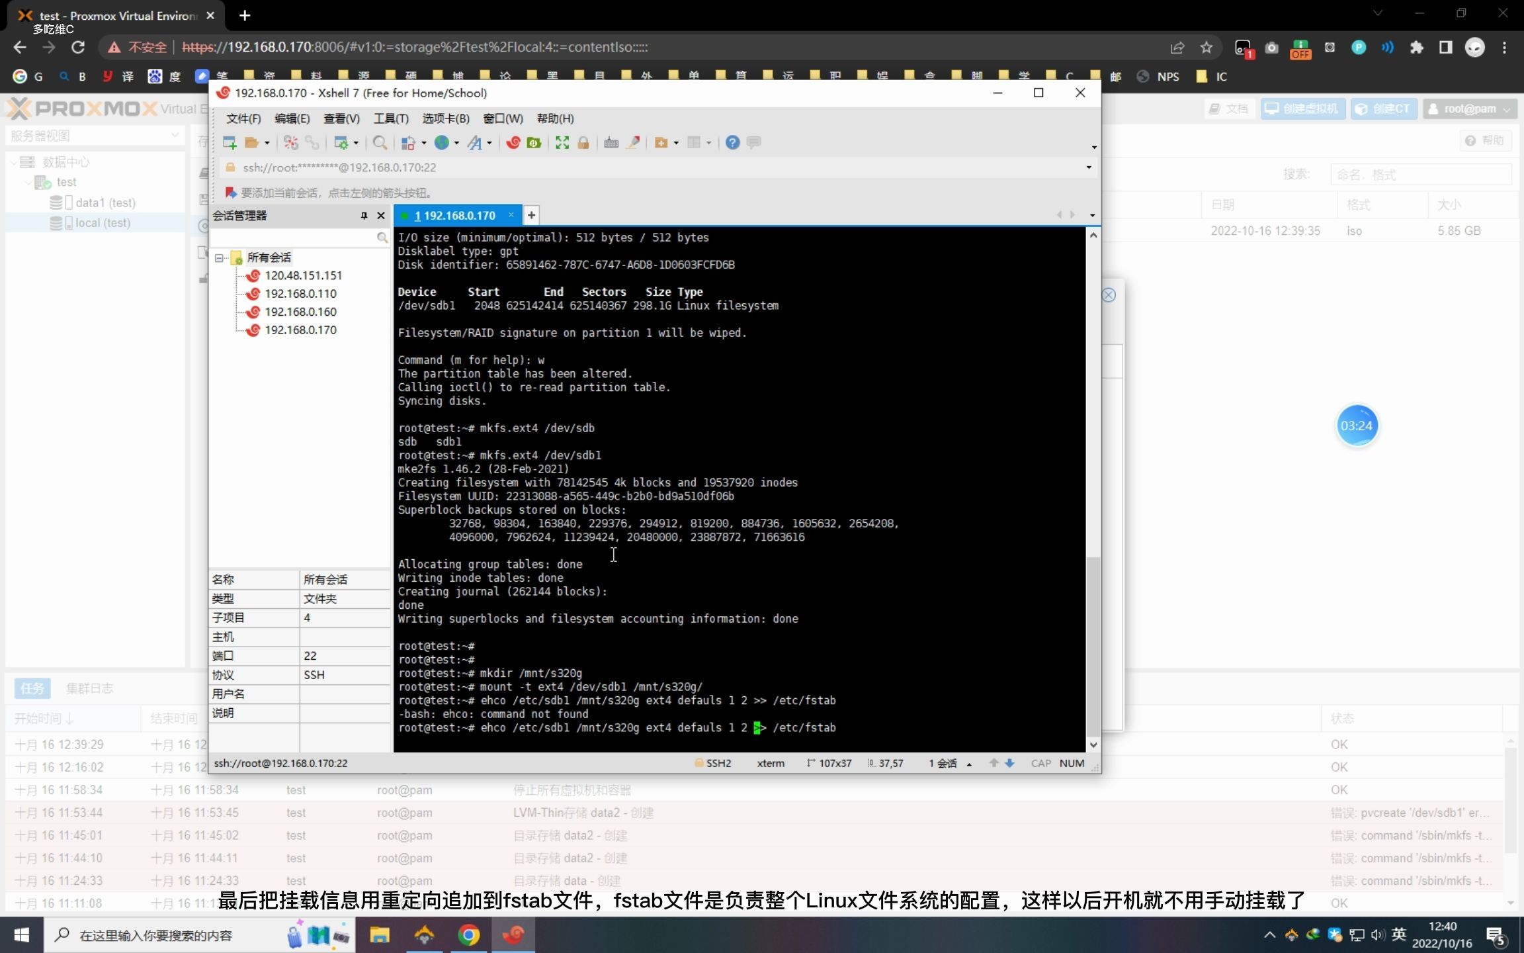Open the Proxmox 文档 button
1524x953 pixels.
click(x=1229, y=109)
